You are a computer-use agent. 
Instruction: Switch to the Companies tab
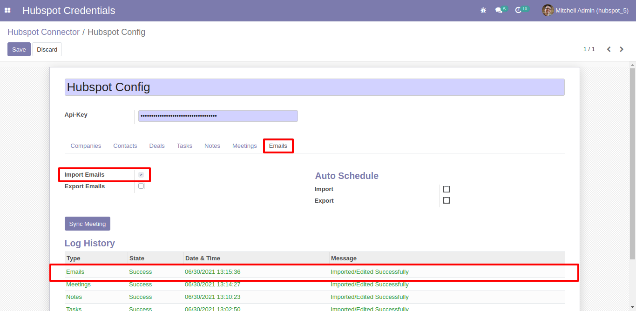pos(86,146)
